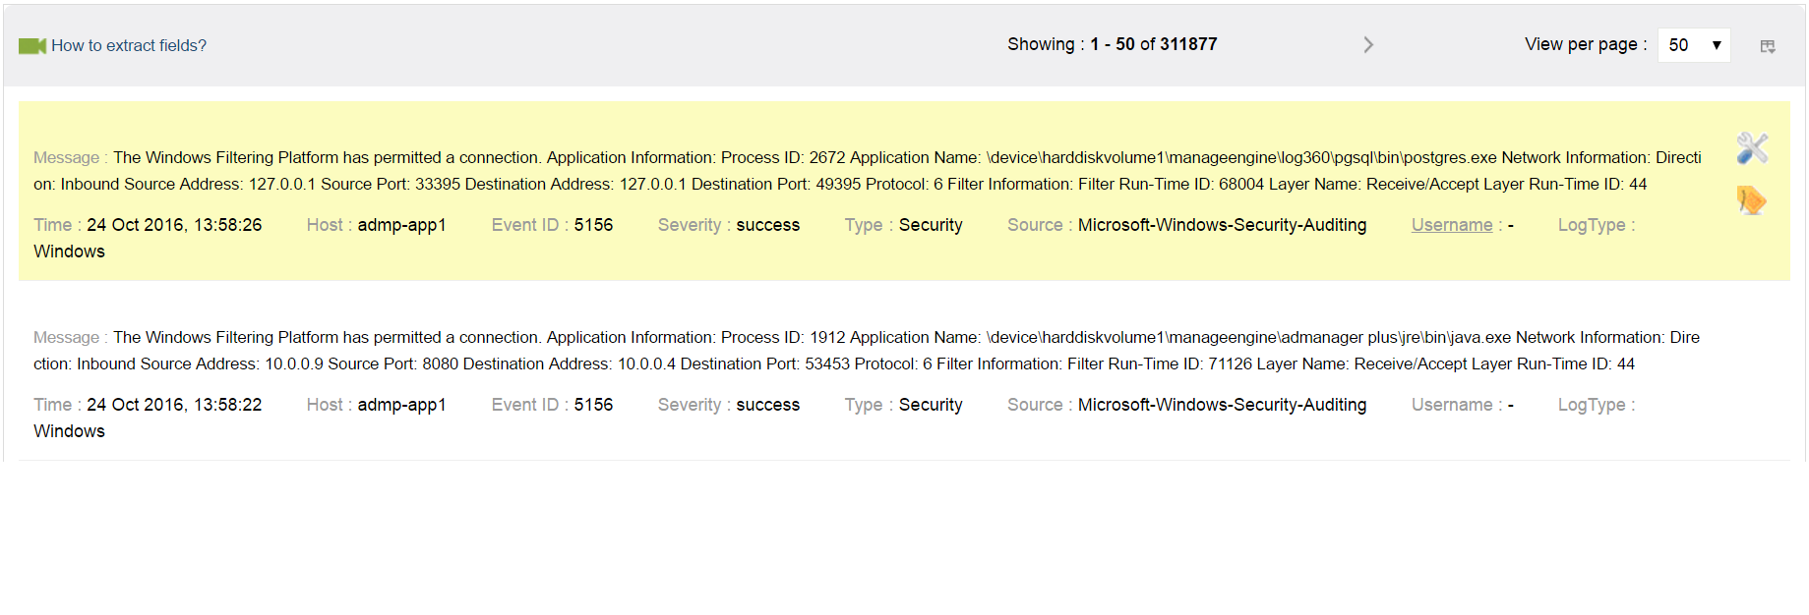Select the time value '24 Oct 2016, 13:58:22'

174,405
